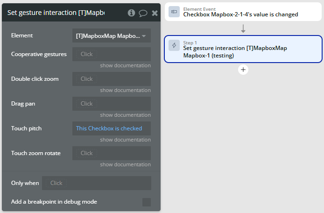Show documentation for Touch pitch
The image size is (324, 213).
tap(125, 140)
